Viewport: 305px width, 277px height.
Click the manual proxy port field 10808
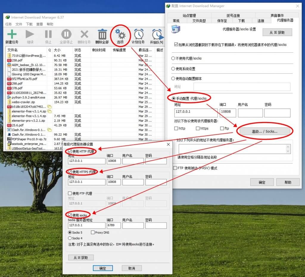(228, 113)
